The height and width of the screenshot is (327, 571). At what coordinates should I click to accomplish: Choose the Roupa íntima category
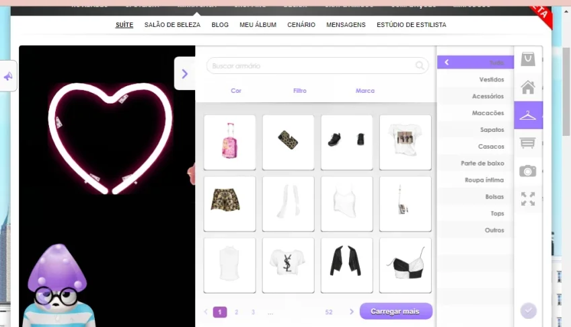[475, 180]
